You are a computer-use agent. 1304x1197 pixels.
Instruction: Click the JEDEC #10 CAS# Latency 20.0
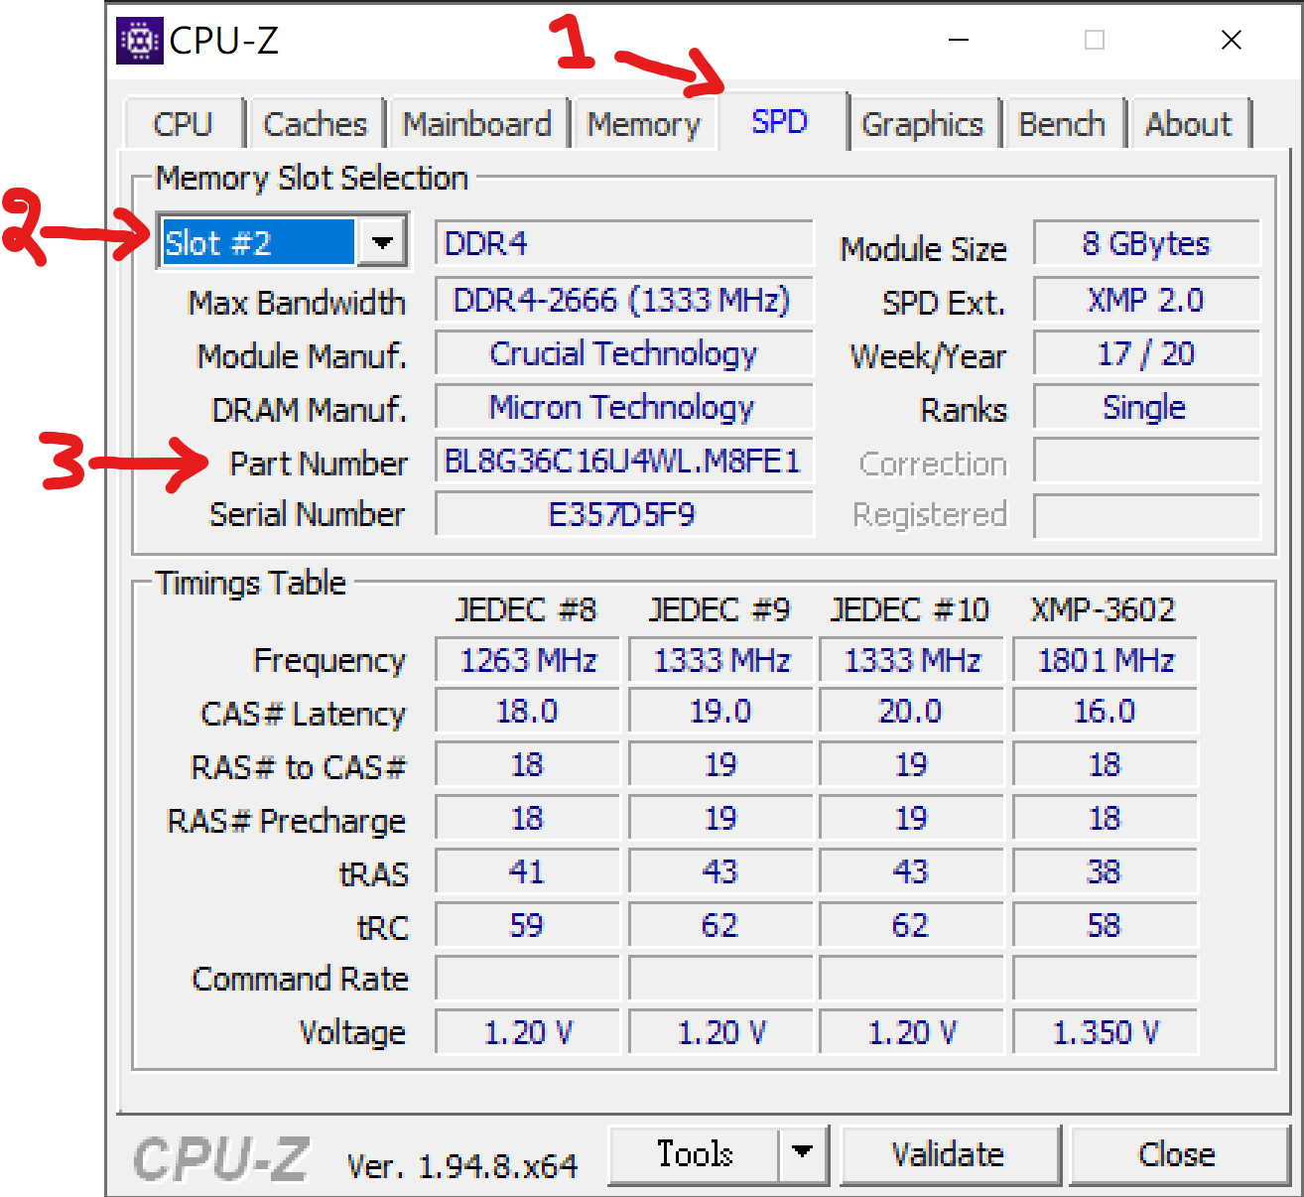click(x=912, y=712)
